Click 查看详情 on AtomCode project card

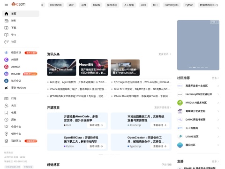point(96,125)
